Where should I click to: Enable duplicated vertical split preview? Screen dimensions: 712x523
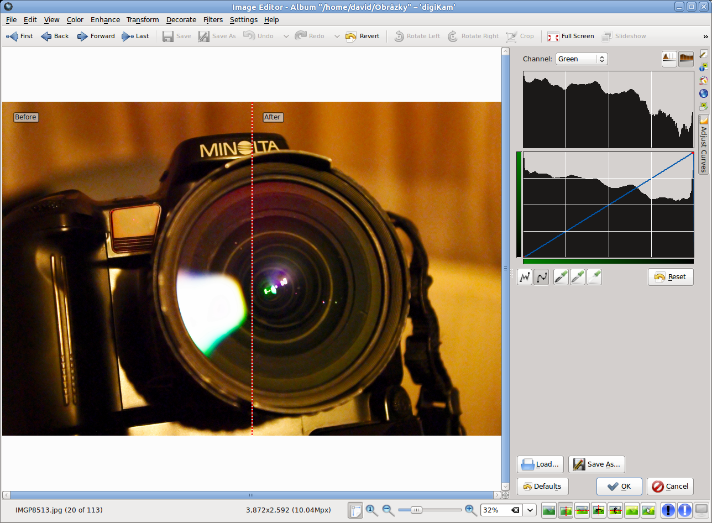[x=599, y=510]
